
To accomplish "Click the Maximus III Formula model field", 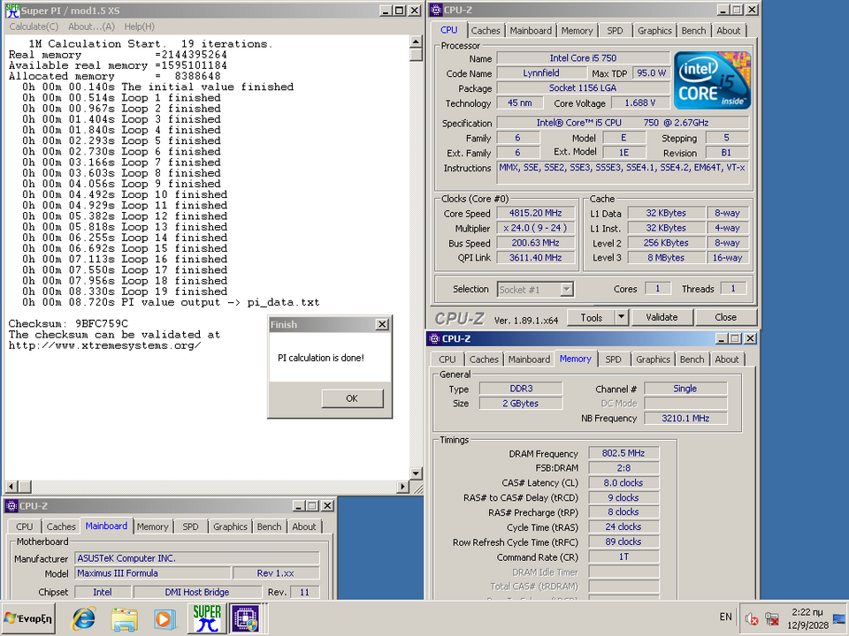I will (x=153, y=573).
